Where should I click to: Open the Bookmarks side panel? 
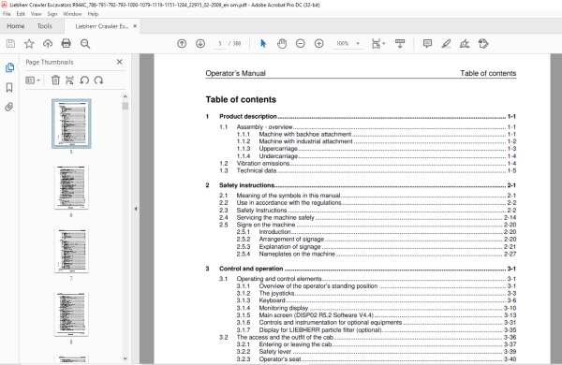pyautogui.click(x=9, y=87)
